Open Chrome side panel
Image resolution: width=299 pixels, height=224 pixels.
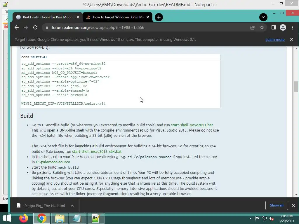273,27
